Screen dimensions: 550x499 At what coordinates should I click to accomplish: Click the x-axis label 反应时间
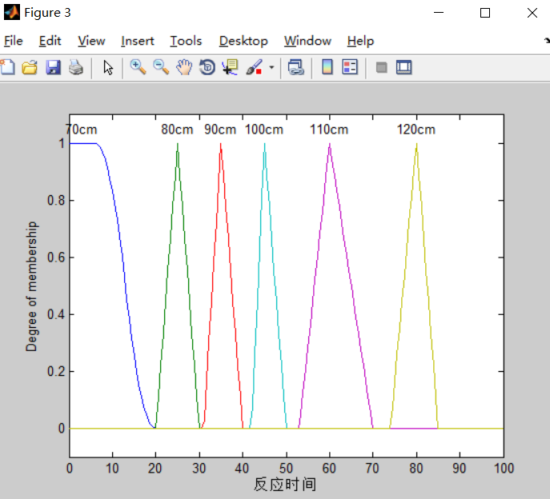coord(285,485)
